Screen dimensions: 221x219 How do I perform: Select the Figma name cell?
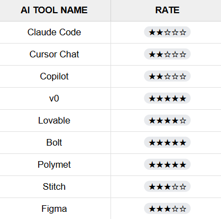[x=55, y=209]
